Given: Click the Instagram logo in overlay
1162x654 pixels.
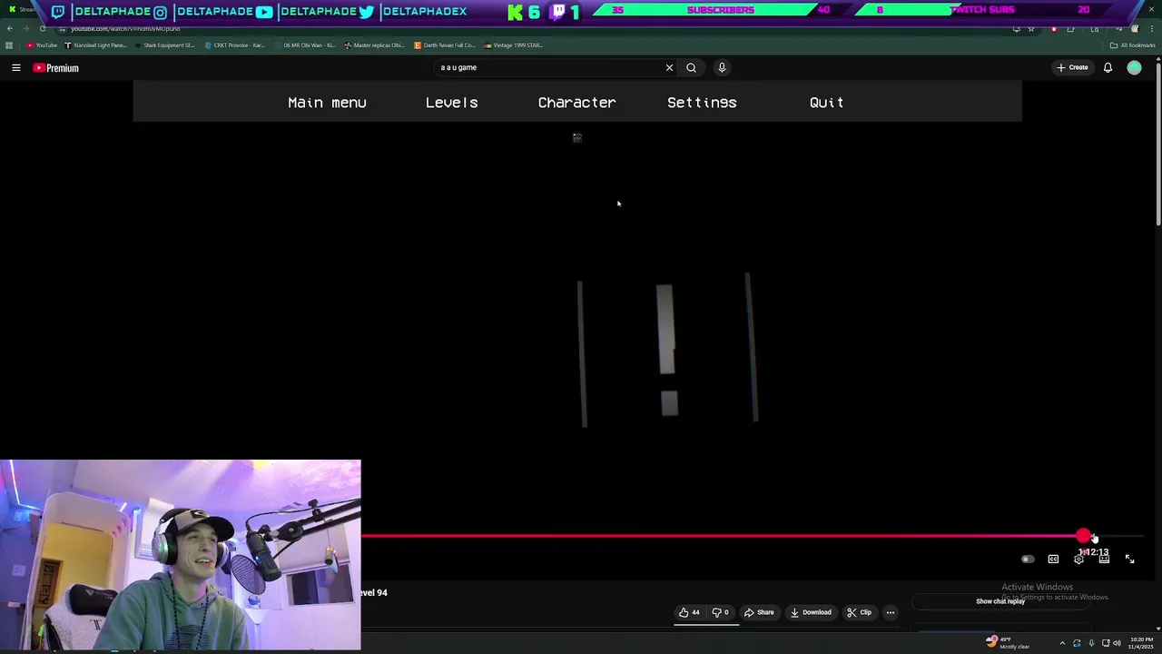Looking at the screenshot, I should point(161,12).
